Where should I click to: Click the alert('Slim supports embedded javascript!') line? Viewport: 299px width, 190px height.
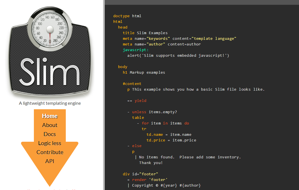click(178, 56)
